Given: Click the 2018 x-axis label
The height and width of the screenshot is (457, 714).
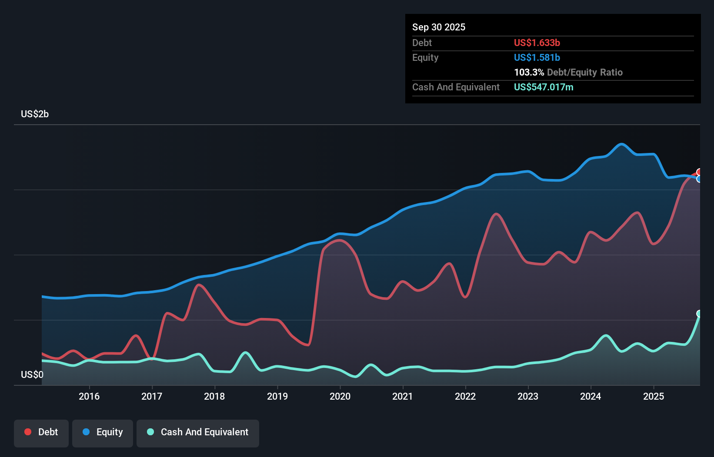Looking at the screenshot, I should click(214, 396).
